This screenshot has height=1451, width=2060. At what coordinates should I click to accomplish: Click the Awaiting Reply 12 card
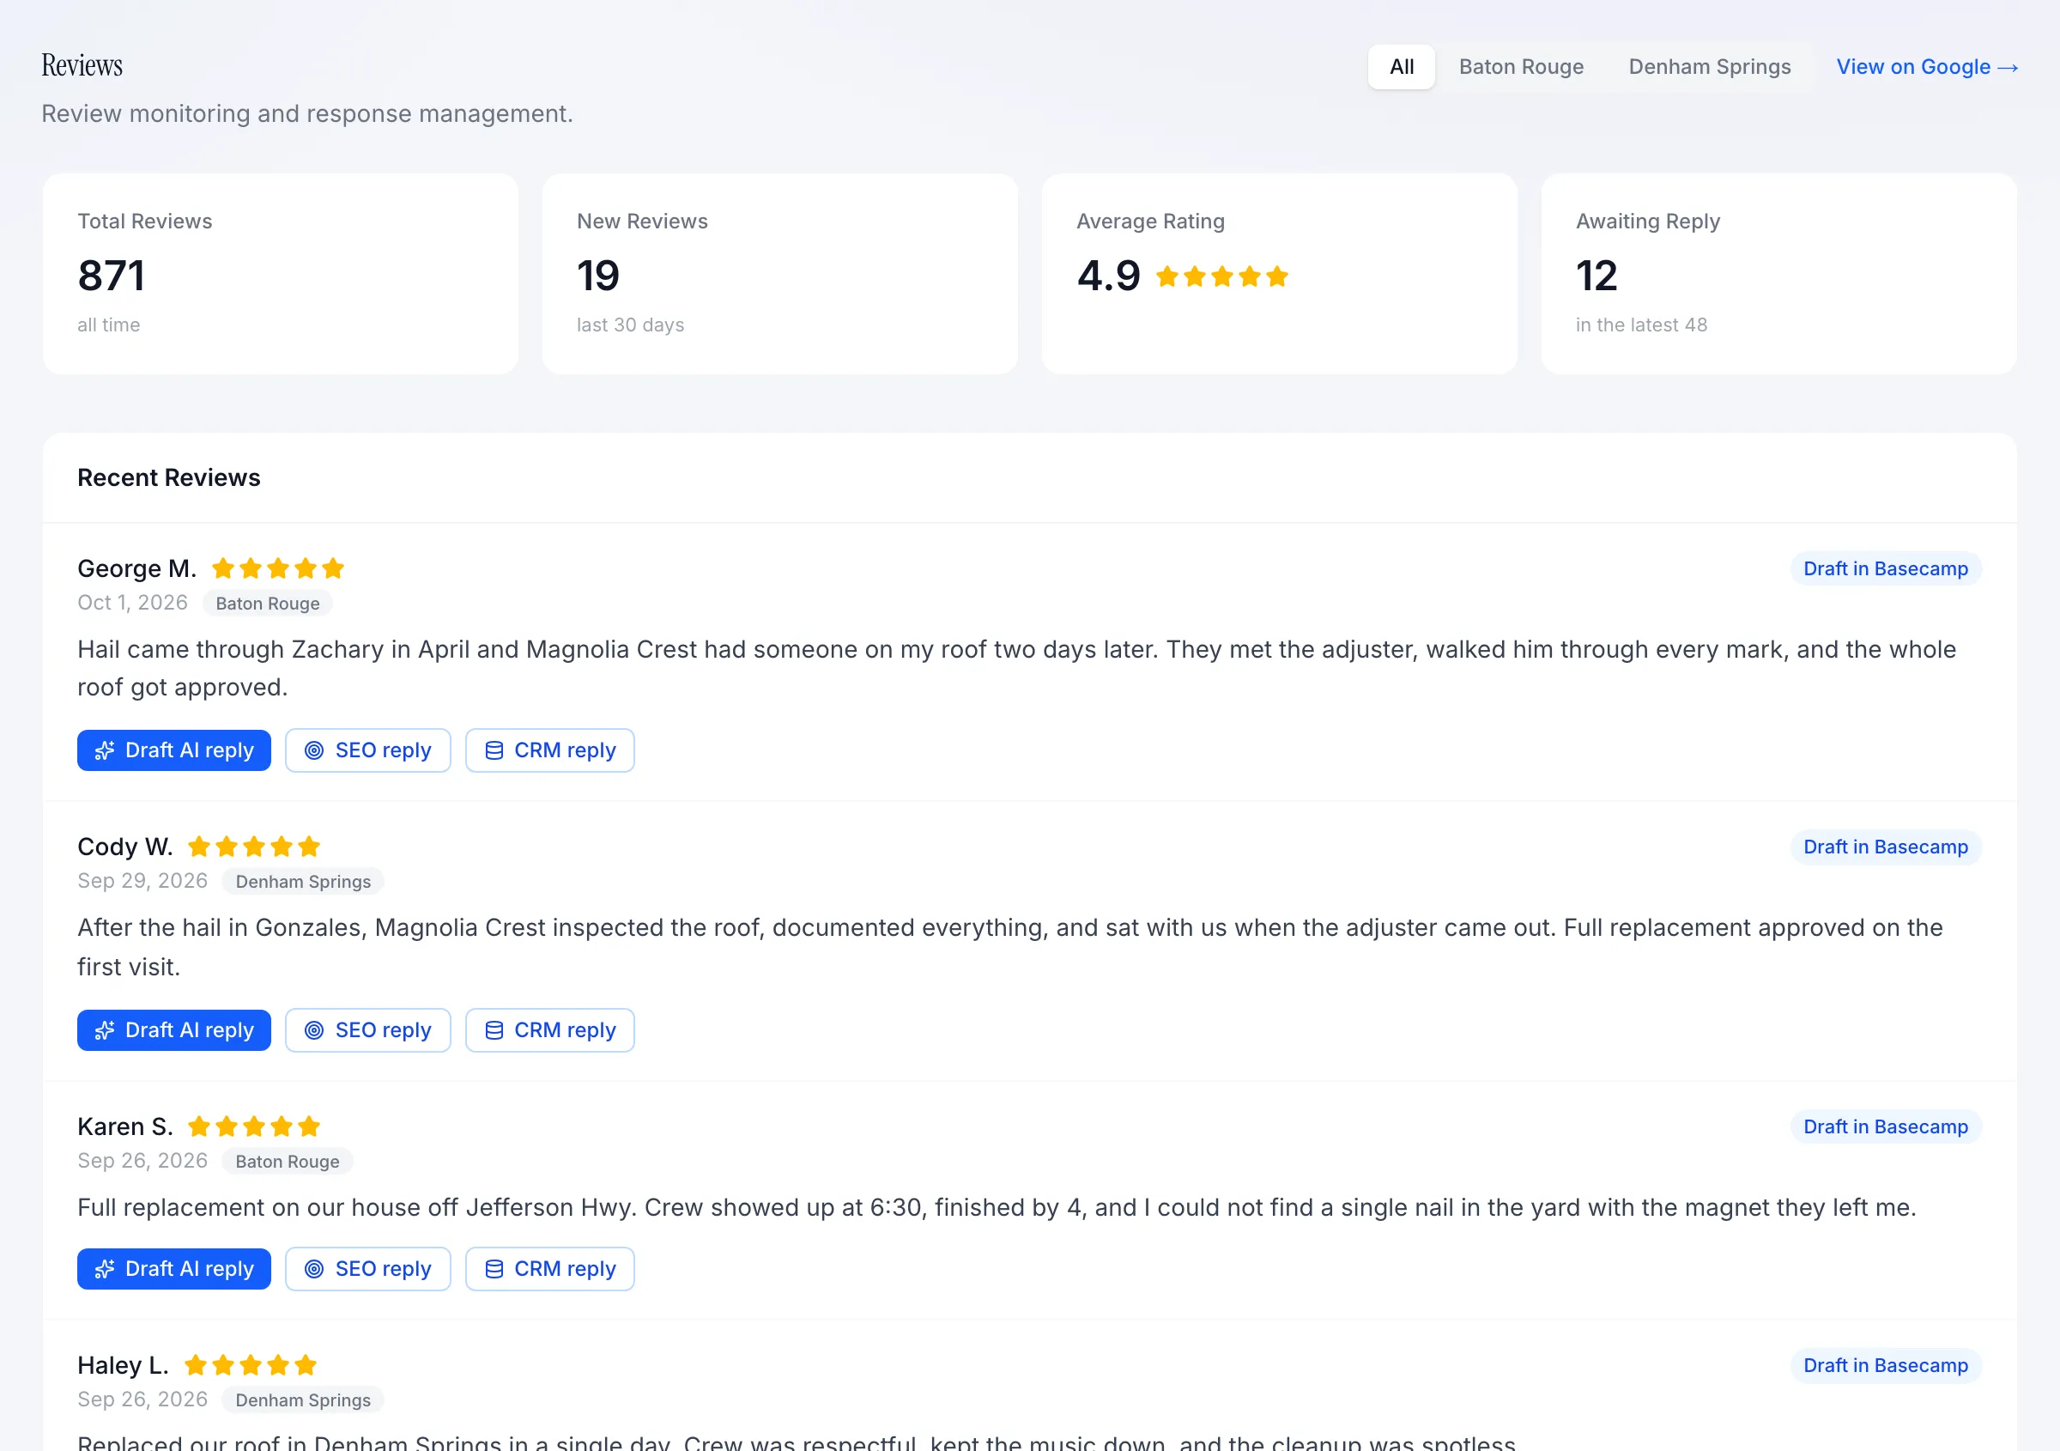[x=1778, y=274]
